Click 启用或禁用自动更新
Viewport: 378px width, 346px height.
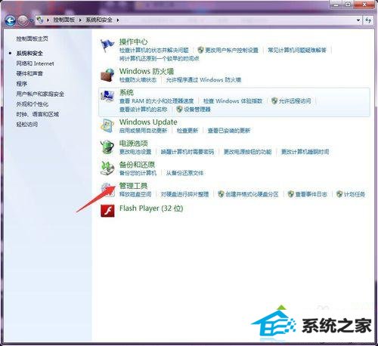[143, 131]
